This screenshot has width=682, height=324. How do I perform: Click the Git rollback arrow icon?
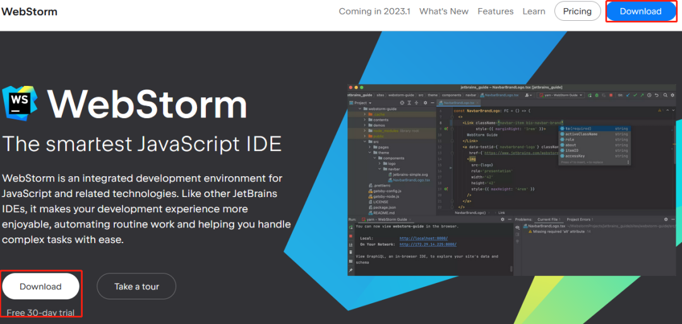657,95
